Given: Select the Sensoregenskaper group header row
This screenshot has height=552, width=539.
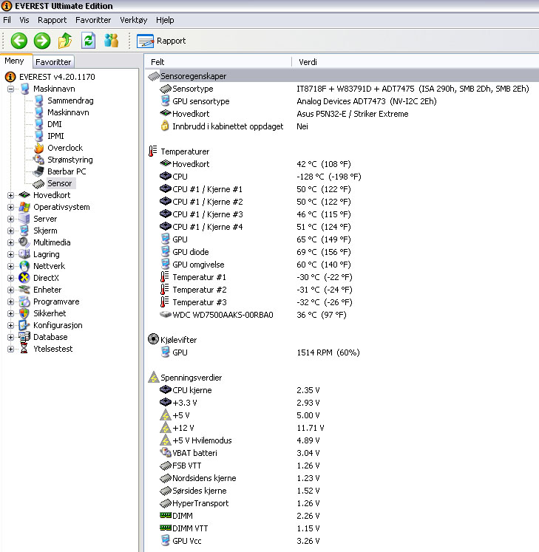Looking at the screenshot, I should [342, 76].
